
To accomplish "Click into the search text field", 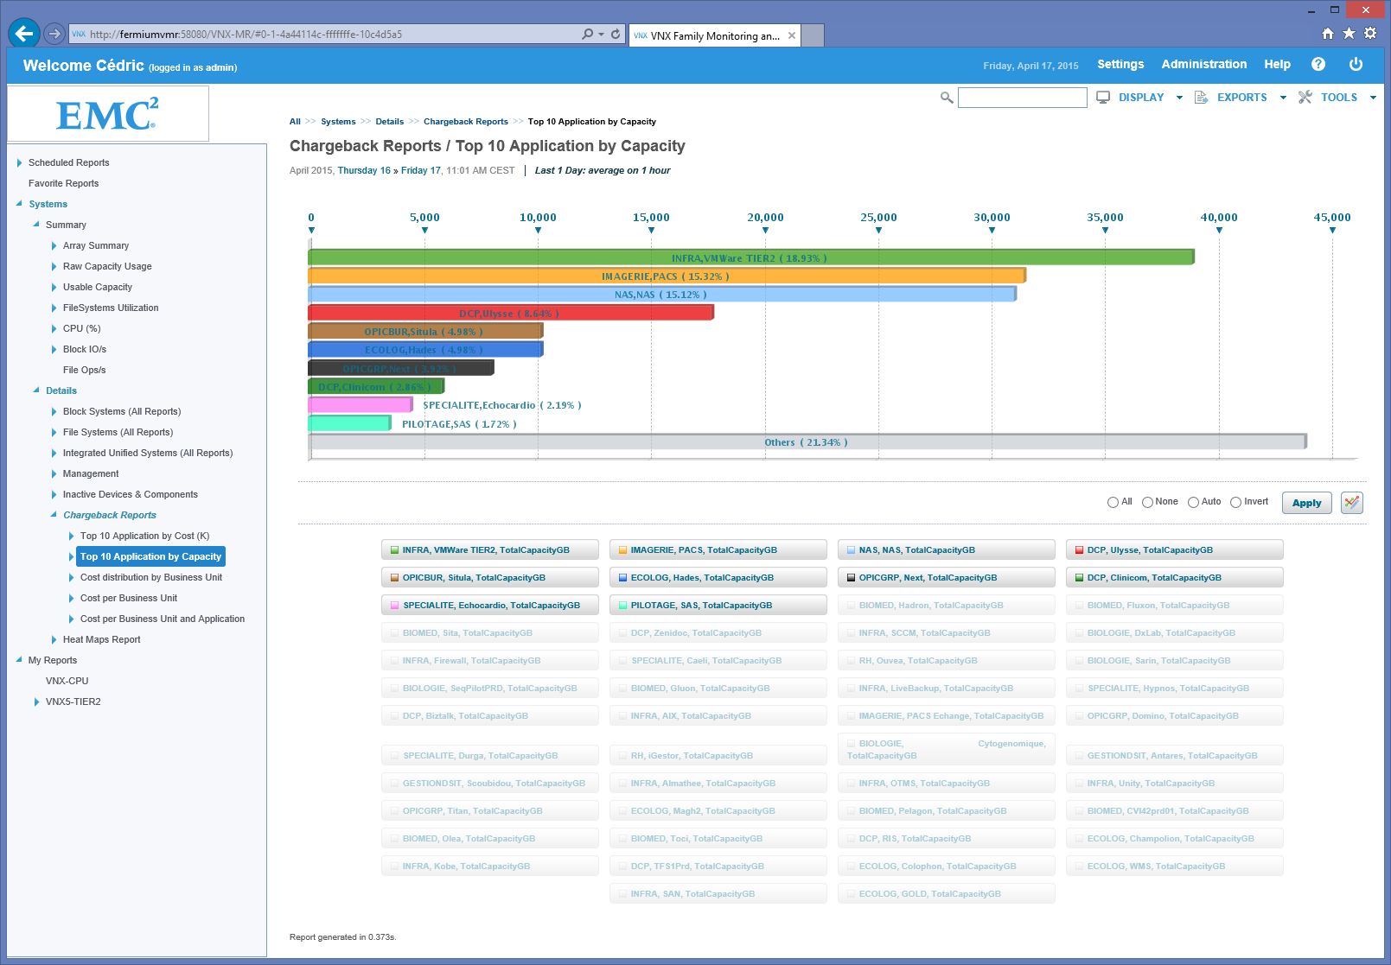I will point(1022,98).
